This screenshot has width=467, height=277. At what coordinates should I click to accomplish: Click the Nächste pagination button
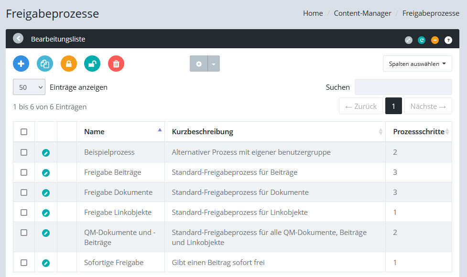pos(428,106)
